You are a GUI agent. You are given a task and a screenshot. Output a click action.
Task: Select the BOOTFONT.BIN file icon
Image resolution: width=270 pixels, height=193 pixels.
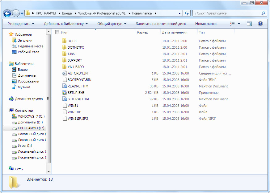click(x=64, y=80)
